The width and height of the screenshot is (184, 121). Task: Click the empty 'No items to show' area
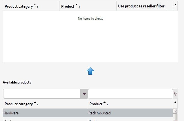tap(90, 36)
